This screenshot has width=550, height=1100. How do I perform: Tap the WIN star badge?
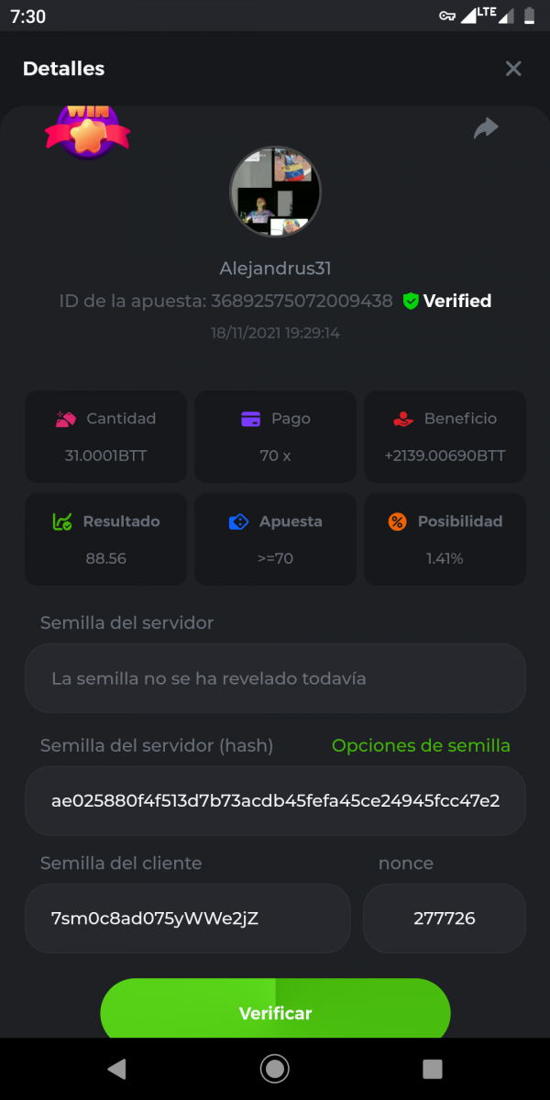click(87, 130)
